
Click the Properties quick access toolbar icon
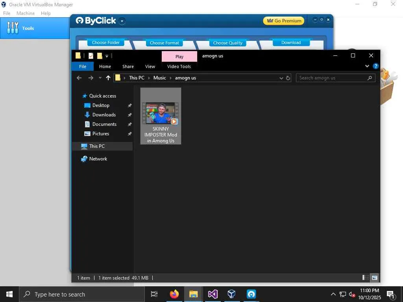(91, 56)
